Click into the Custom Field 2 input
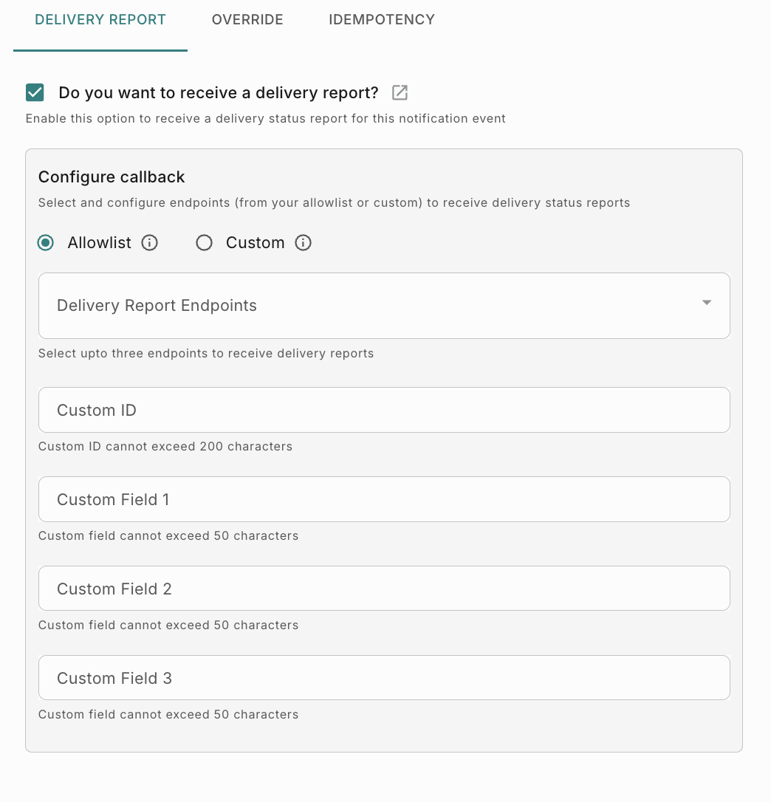 pyautogui.click(x=384, y=589)
